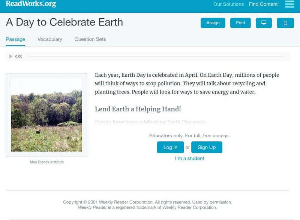
Task: Click the Sign Up button
Action: click(x=207, y=147)
